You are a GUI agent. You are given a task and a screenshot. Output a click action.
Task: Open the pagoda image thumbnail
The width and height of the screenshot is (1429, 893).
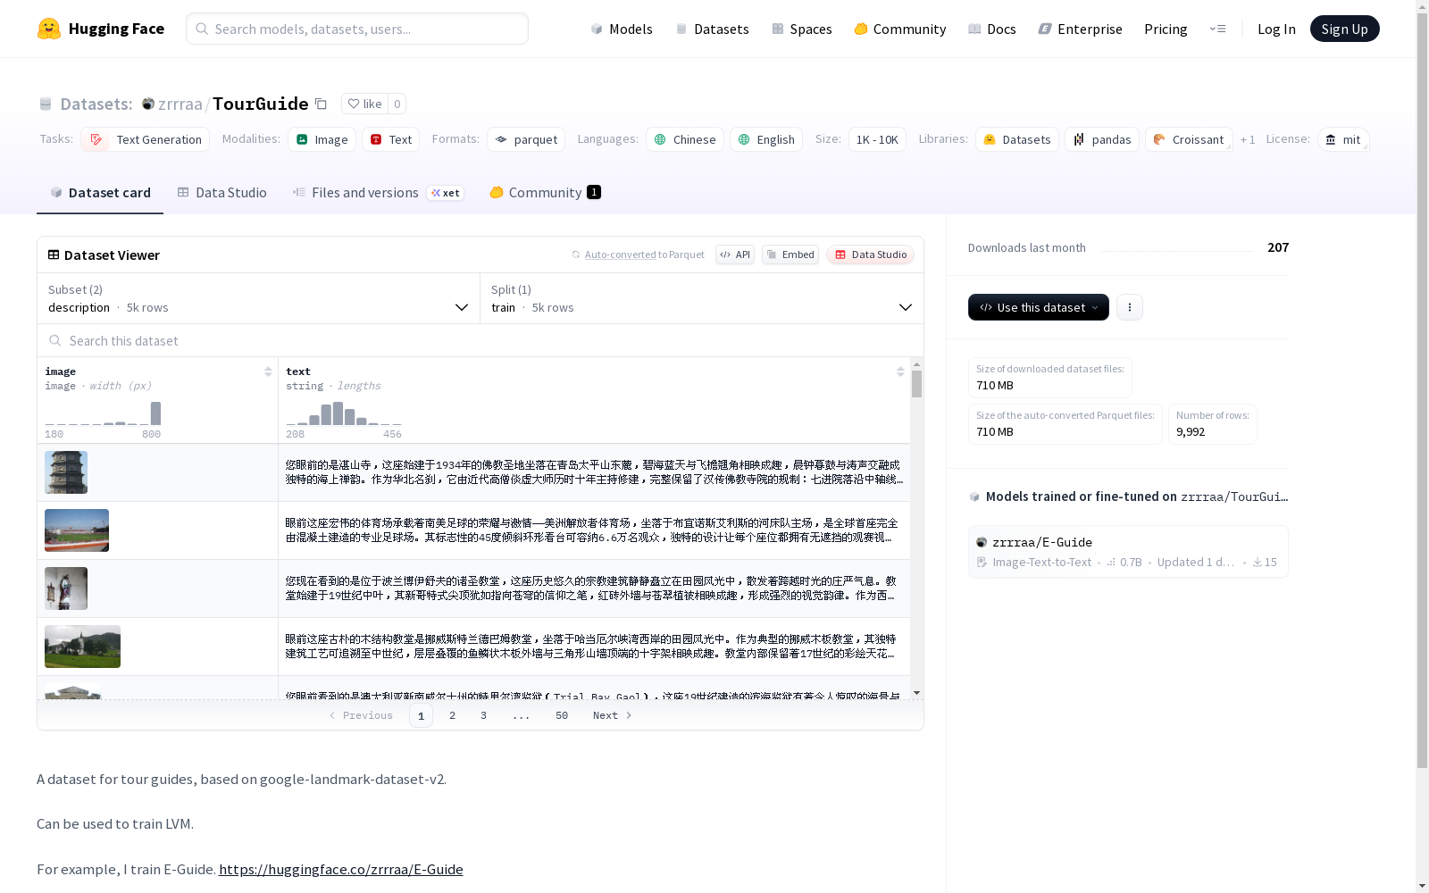pos(66,472)
